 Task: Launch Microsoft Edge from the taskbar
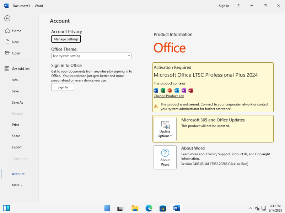(x=149, y=208)
